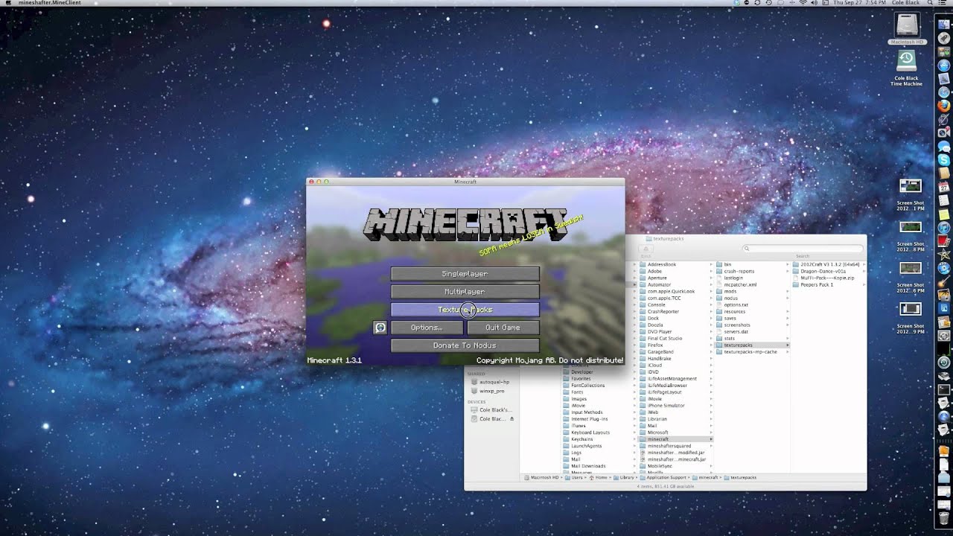Open the Notification Center list icon
The width and height of the screenshot is (953, 536).
coord(944,3)
